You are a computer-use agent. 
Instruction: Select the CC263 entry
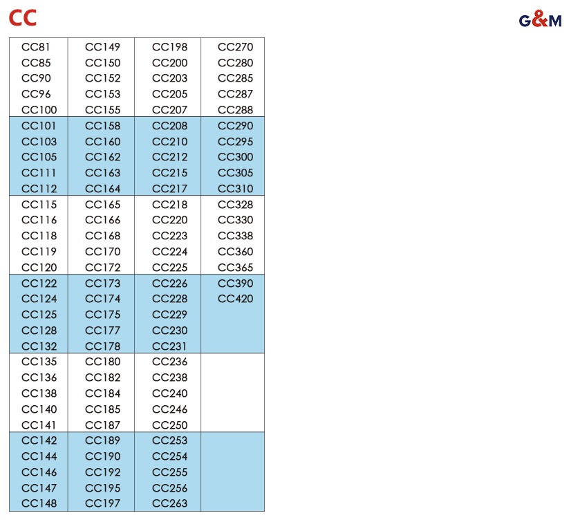(169, 503)
